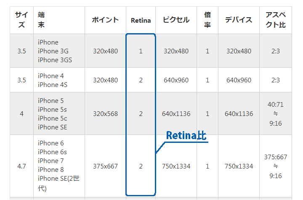Click the ピクセル column header
This screenshot has width=303, height=200.
[176, 20]
